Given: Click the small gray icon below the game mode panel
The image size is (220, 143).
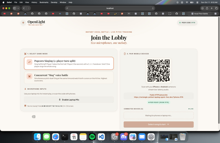Looking at the screenshot, I should click(34, 117).
